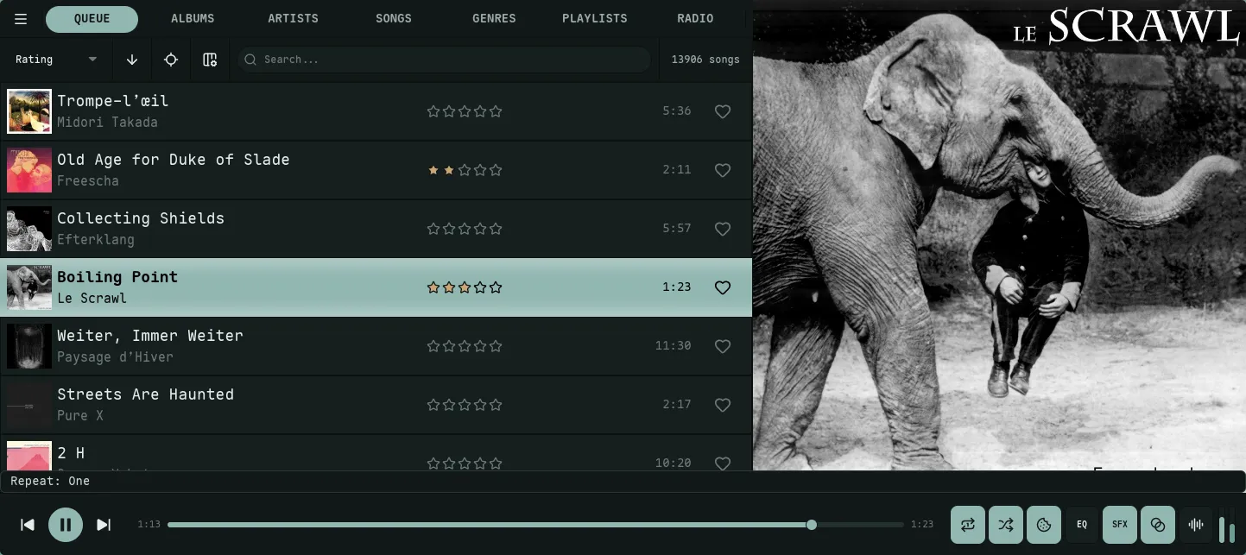Favorite the 2 H song heart
Viewport: 1246px width, 555px height.
click(x=723, y=464)
